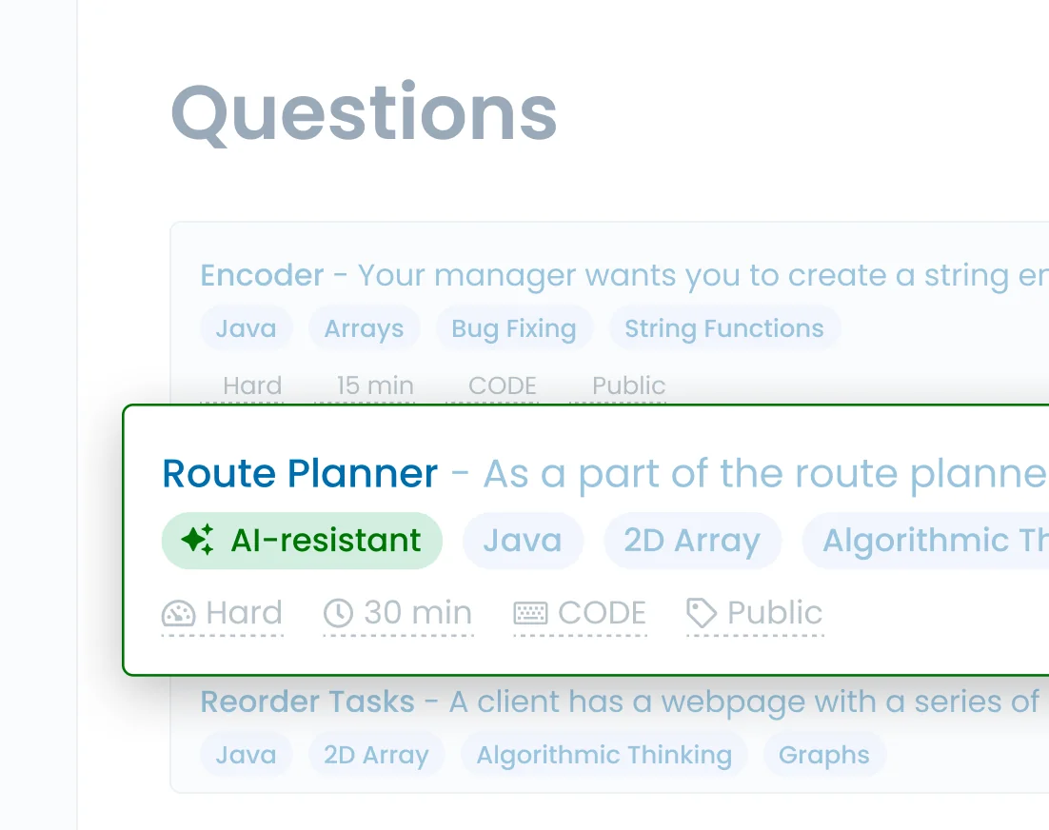Click the 15 min duration on Encoder question
This screenshot has width=1049, height=830.
point(374,385)
